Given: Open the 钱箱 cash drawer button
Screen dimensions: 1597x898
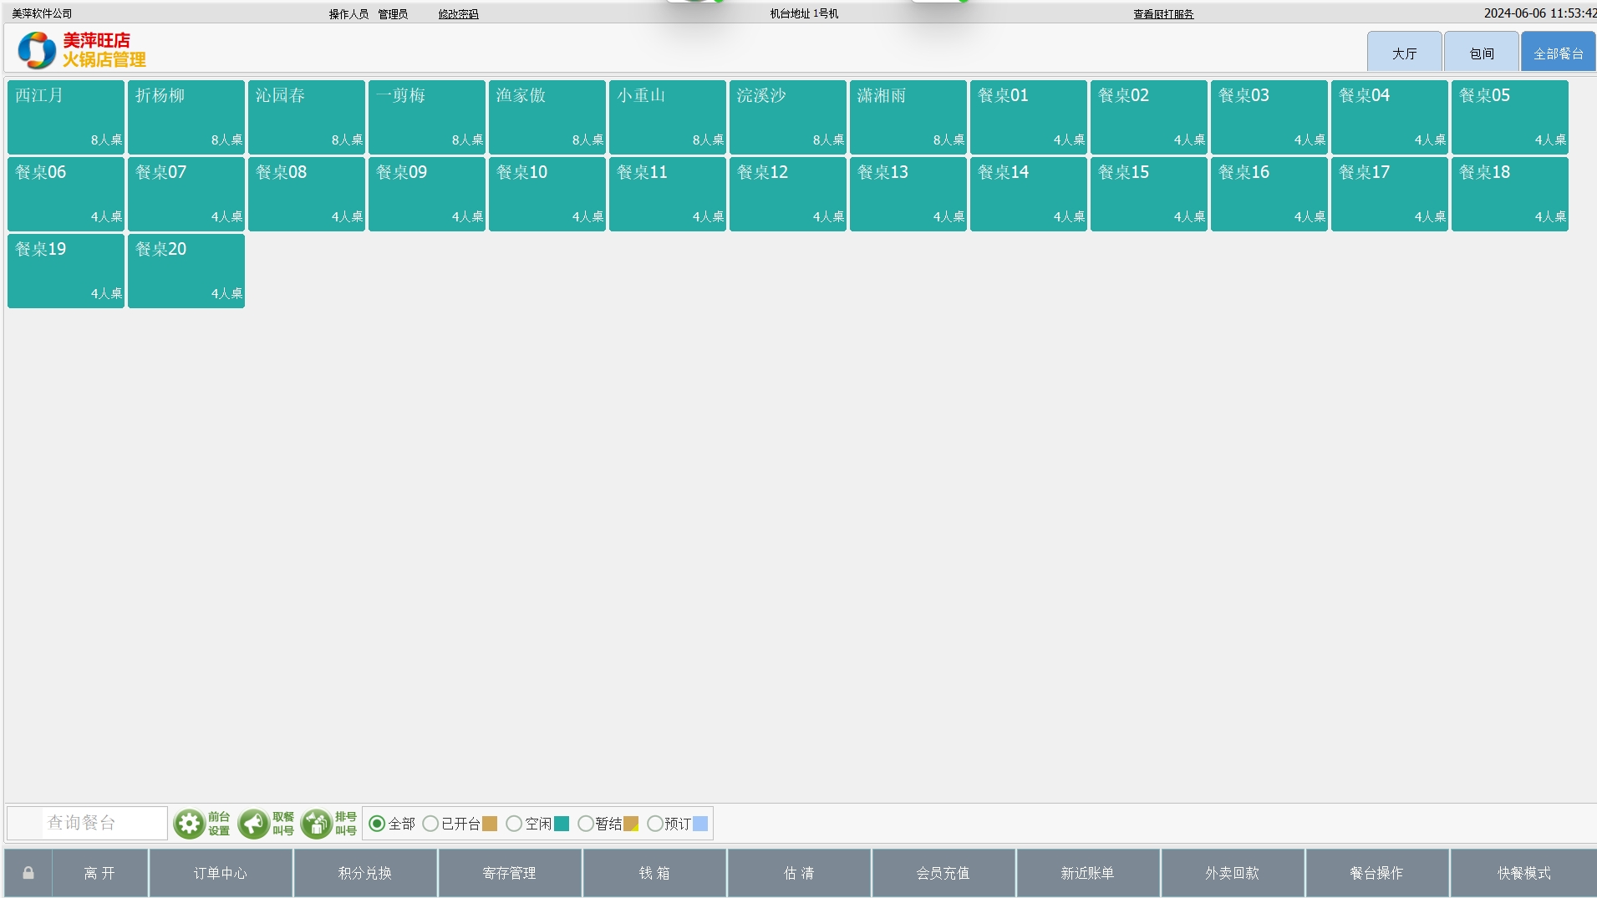Looking at the screenshot, I should tap(654, 873).
